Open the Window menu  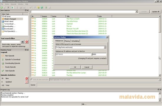21,4
